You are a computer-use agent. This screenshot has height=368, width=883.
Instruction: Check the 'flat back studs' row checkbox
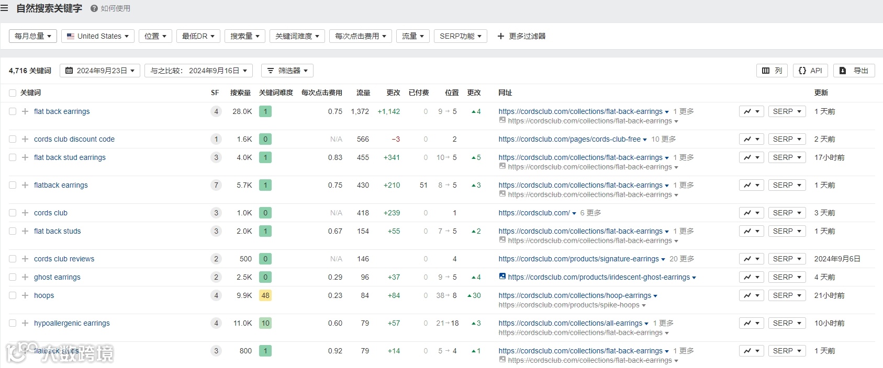(x=13, y=231)
